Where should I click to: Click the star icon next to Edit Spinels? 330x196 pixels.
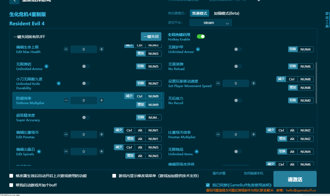pos(39,152)
